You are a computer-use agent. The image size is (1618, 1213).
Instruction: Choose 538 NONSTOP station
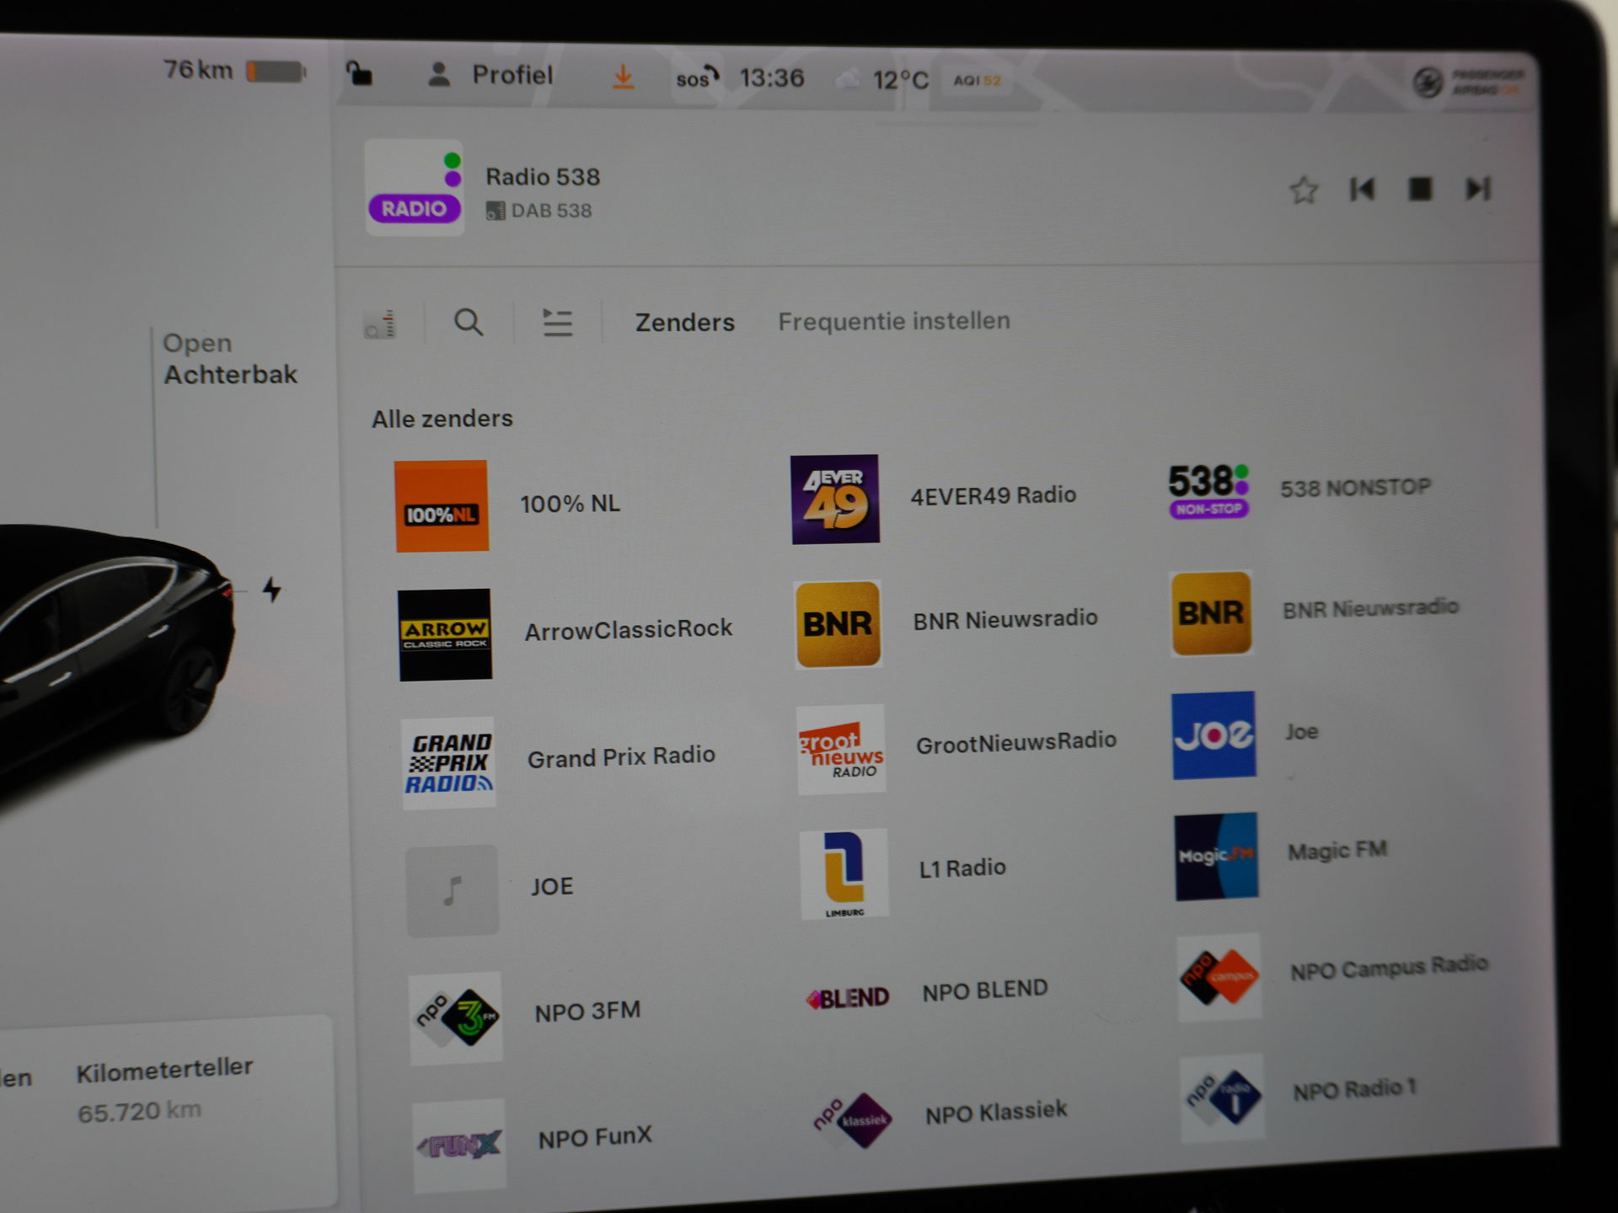click(x=1354, y=489)
